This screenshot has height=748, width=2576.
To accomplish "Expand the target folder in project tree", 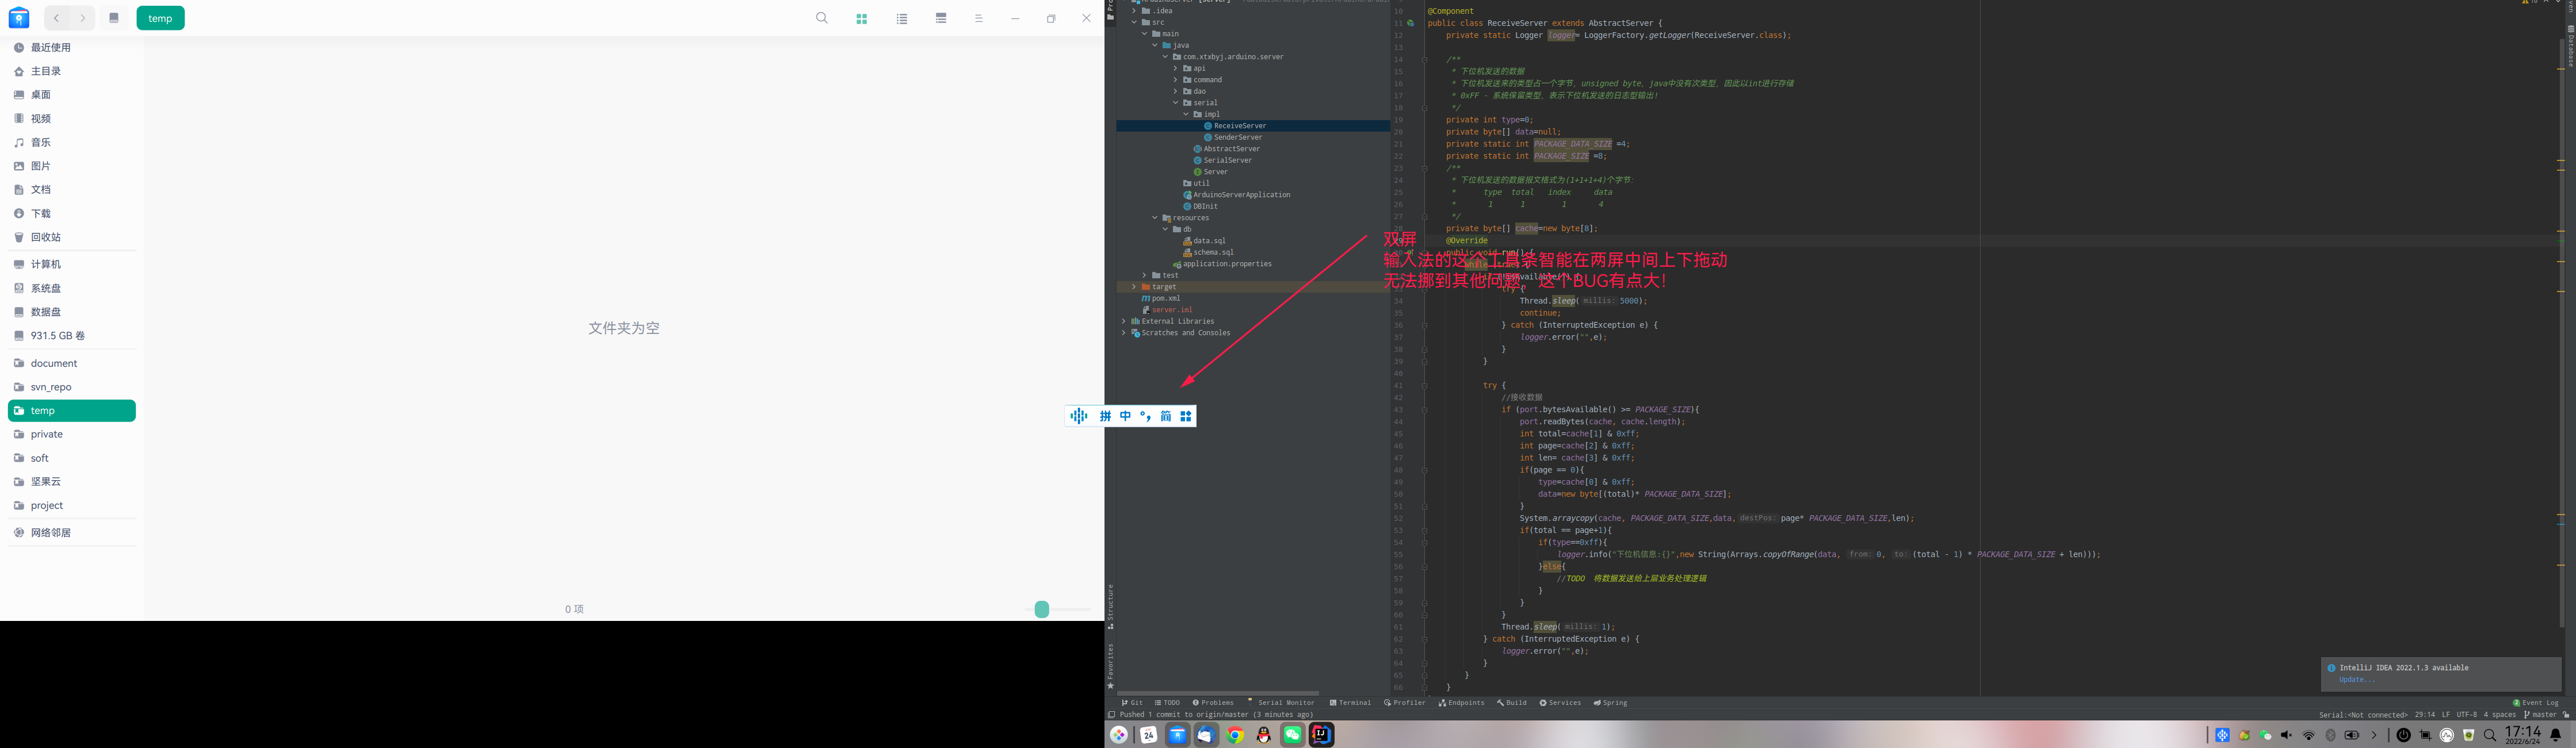I will click(1134, 287).
